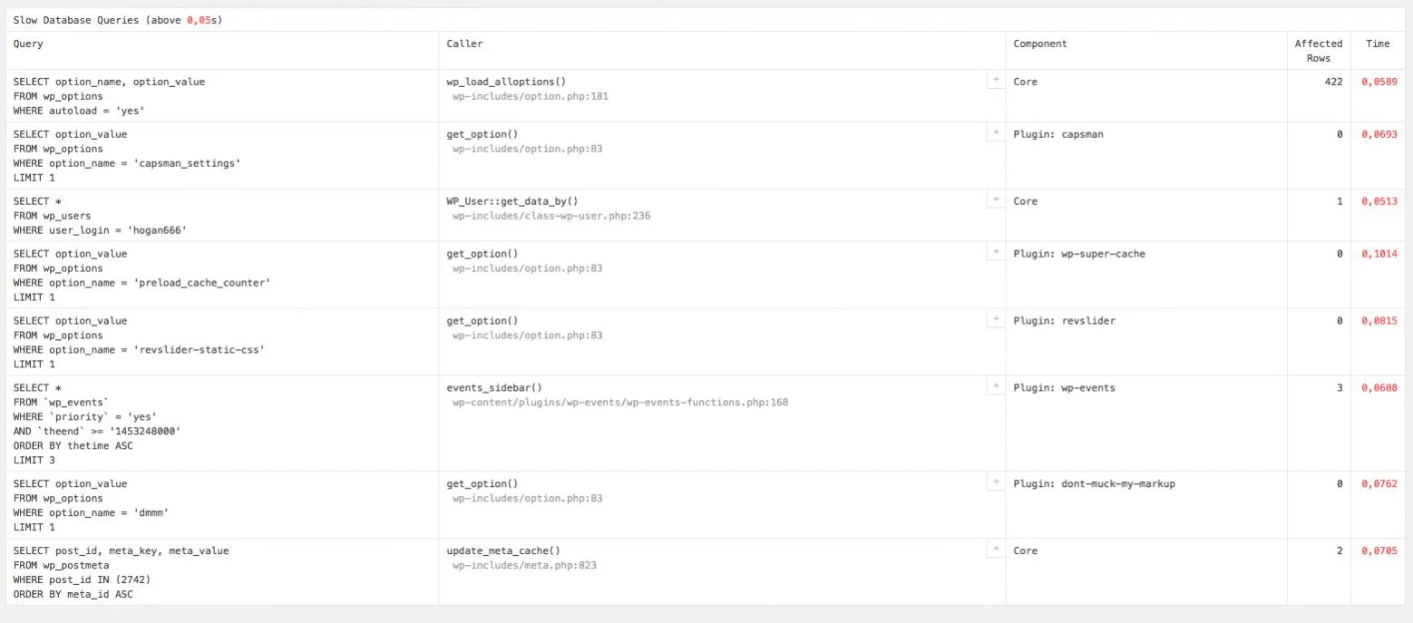1413x623 pixels.
Task: Expand events_sidebar() caller details
Action: (x=995, y=387)
